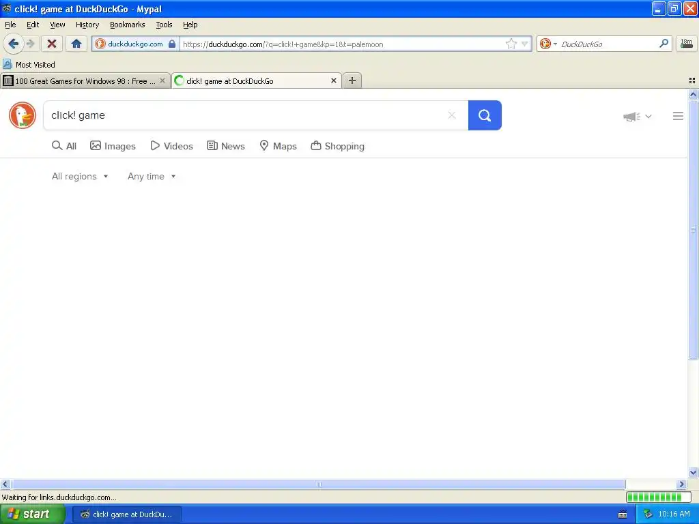The image size is (699, 524).
Task: Switch to Shopping results
Action: coord(337,146)
